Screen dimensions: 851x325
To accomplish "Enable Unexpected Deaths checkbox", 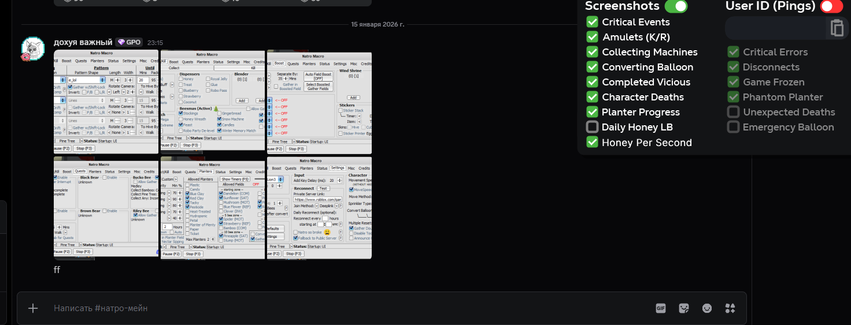I will 733,112.
